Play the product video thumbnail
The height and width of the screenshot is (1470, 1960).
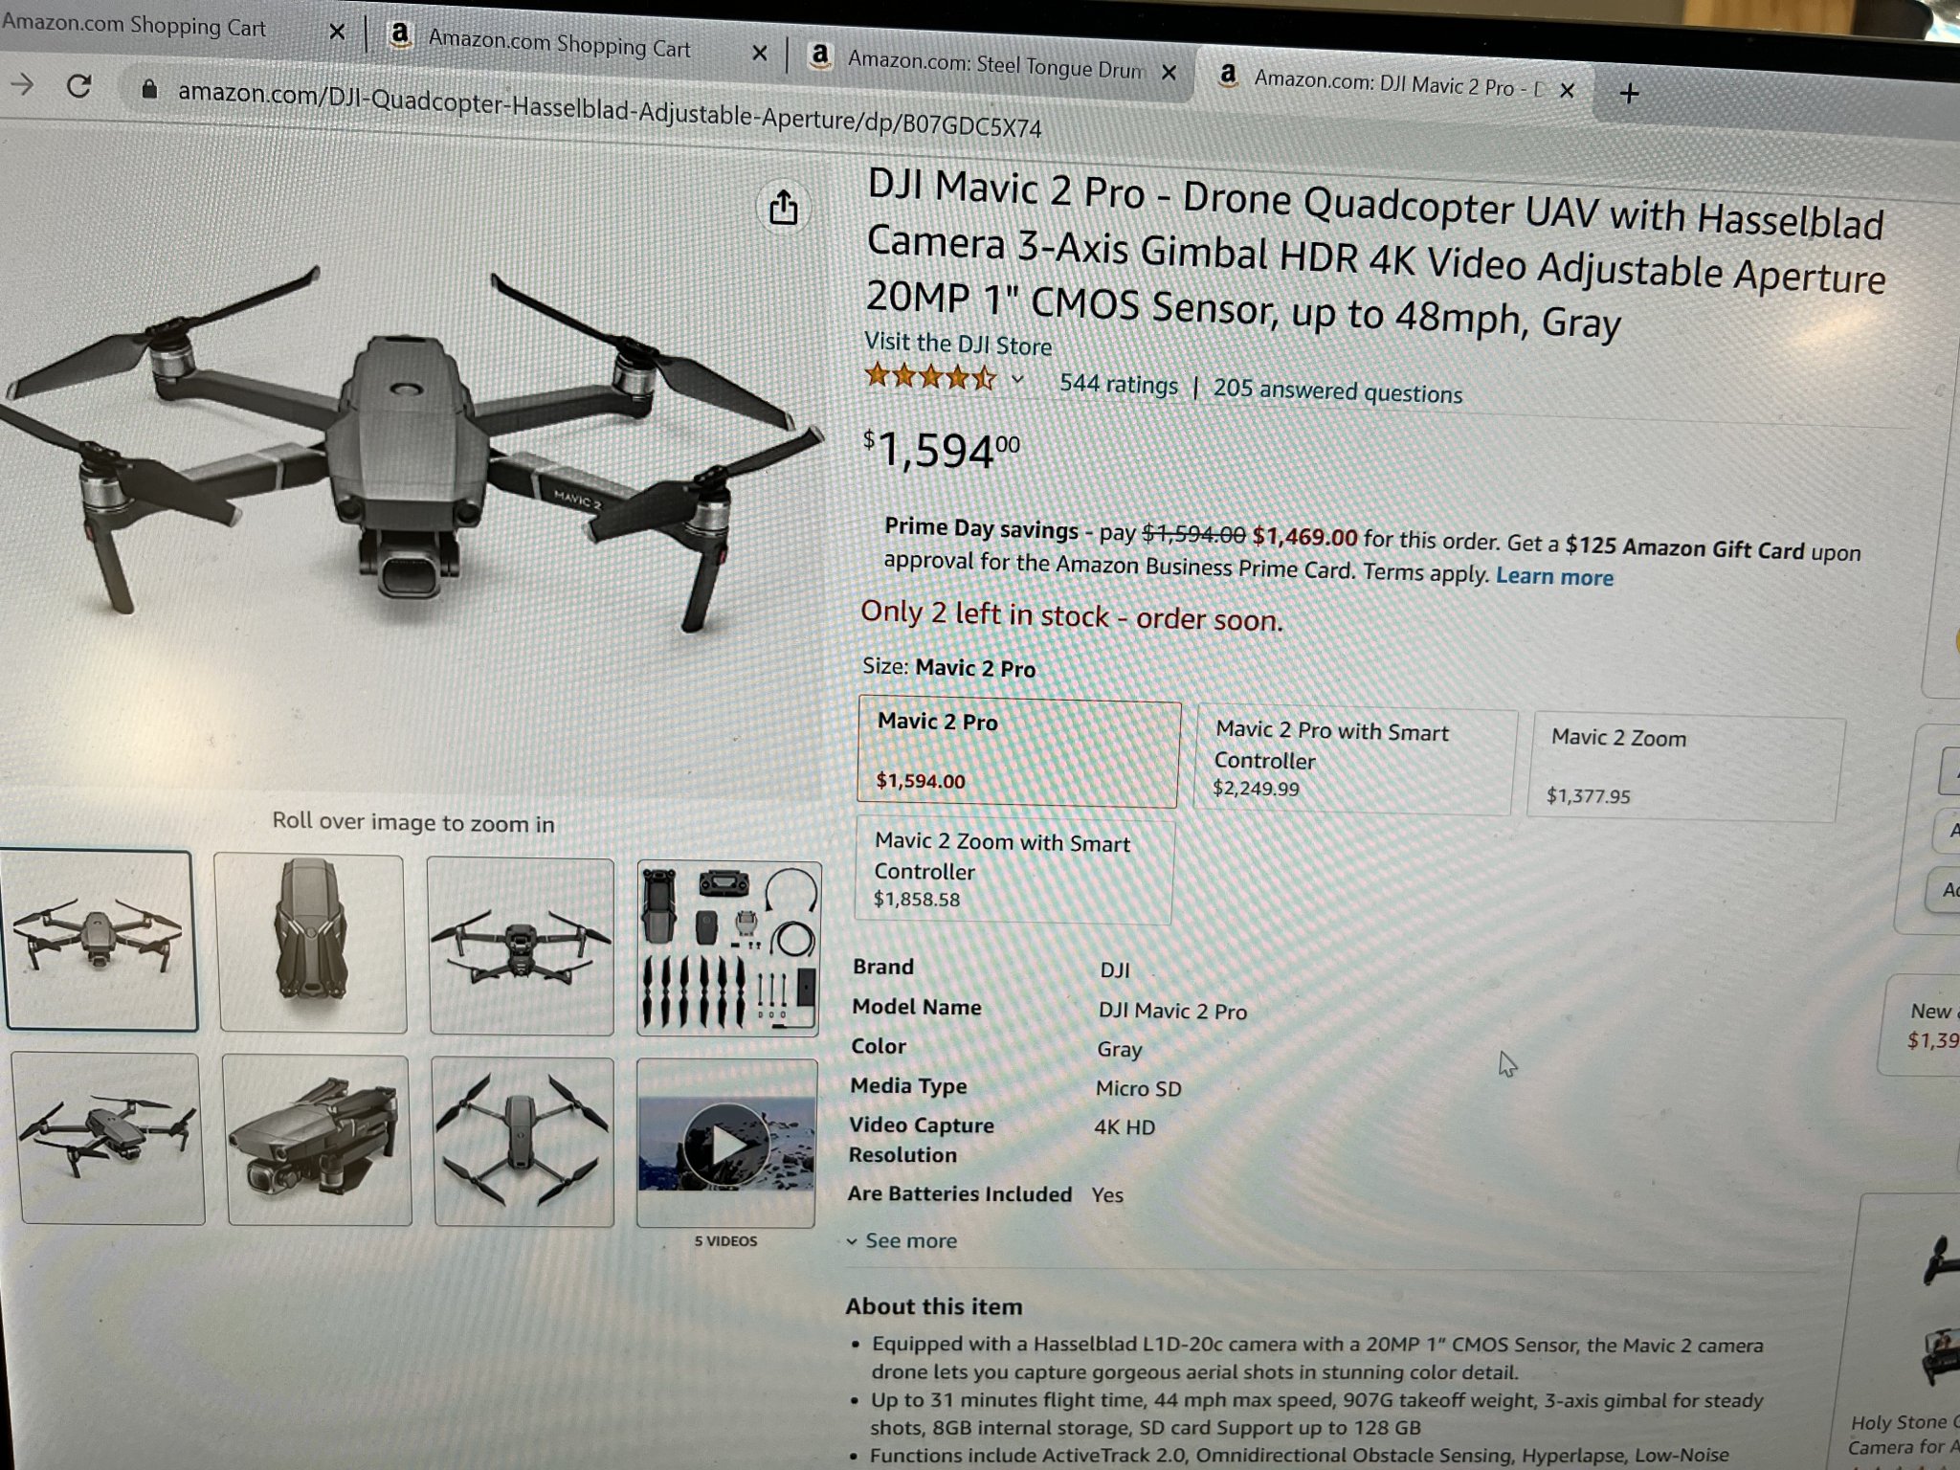pos(726,1143)
